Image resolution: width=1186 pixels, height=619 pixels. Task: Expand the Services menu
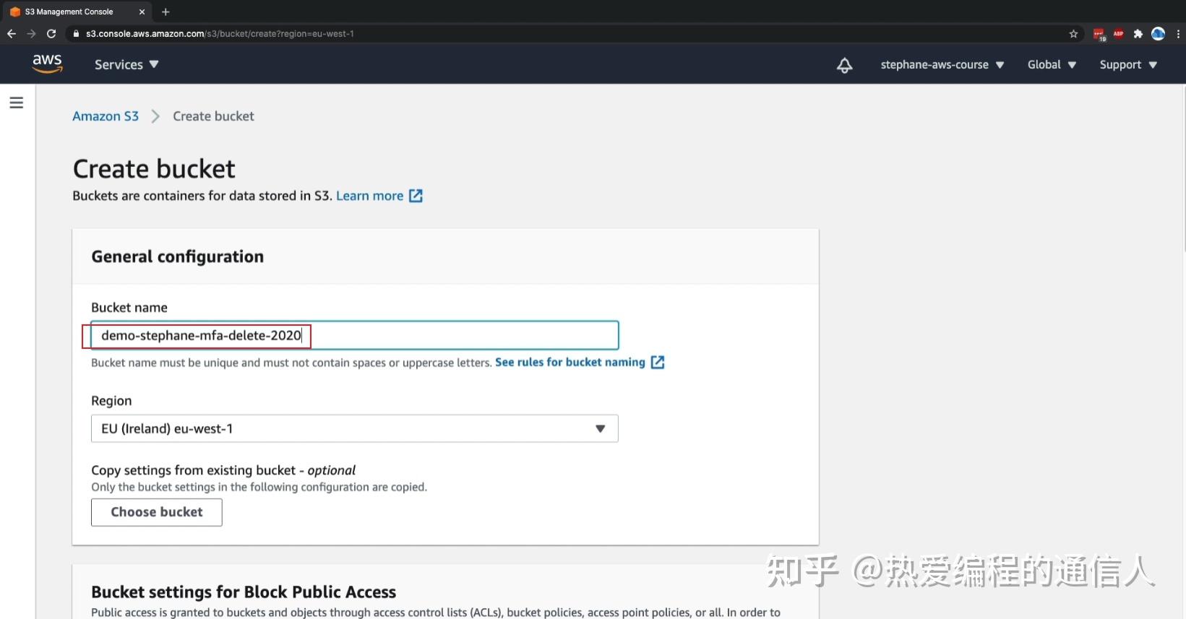coord(126,64)
